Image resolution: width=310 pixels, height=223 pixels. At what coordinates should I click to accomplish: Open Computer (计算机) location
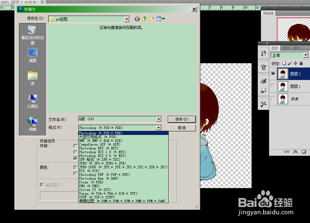pyautogui.click(x=33, y=101)
